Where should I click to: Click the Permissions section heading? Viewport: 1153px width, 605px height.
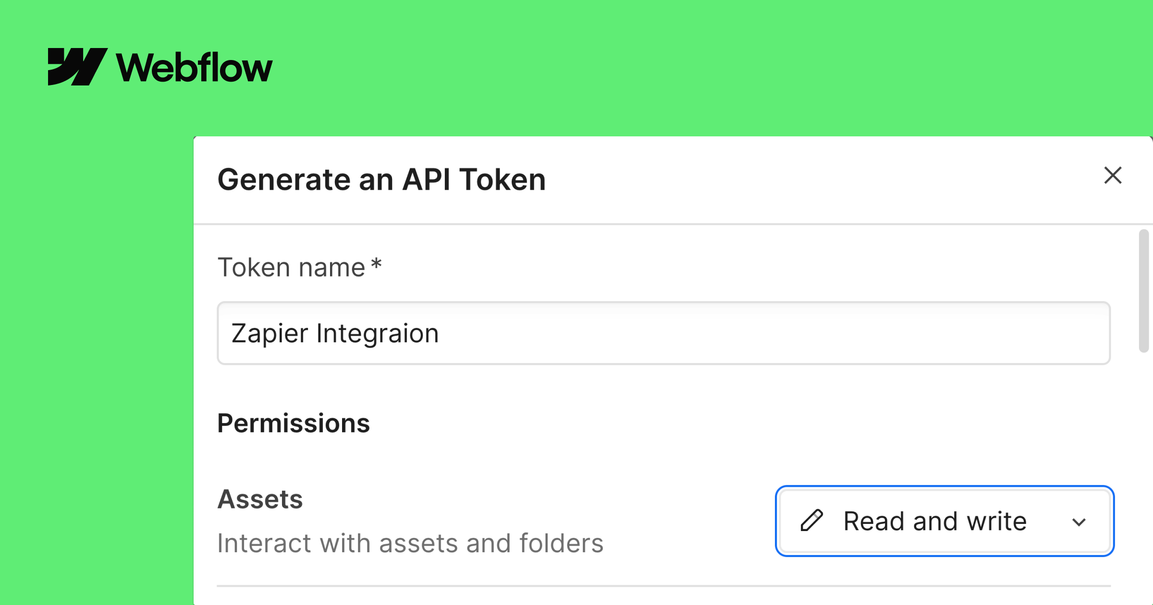(294, 423)
